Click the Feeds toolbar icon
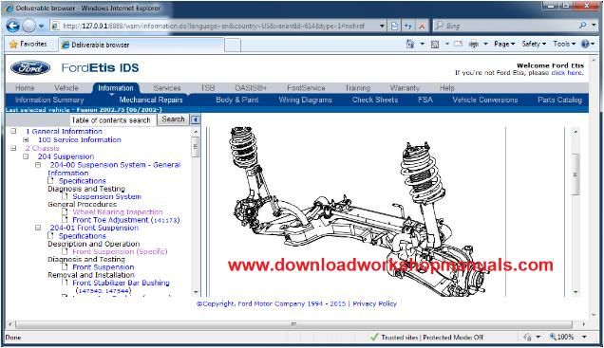Image resolution: width=604 pixels, height=348 pixels. pyautogui.click(x=435, y=45)
